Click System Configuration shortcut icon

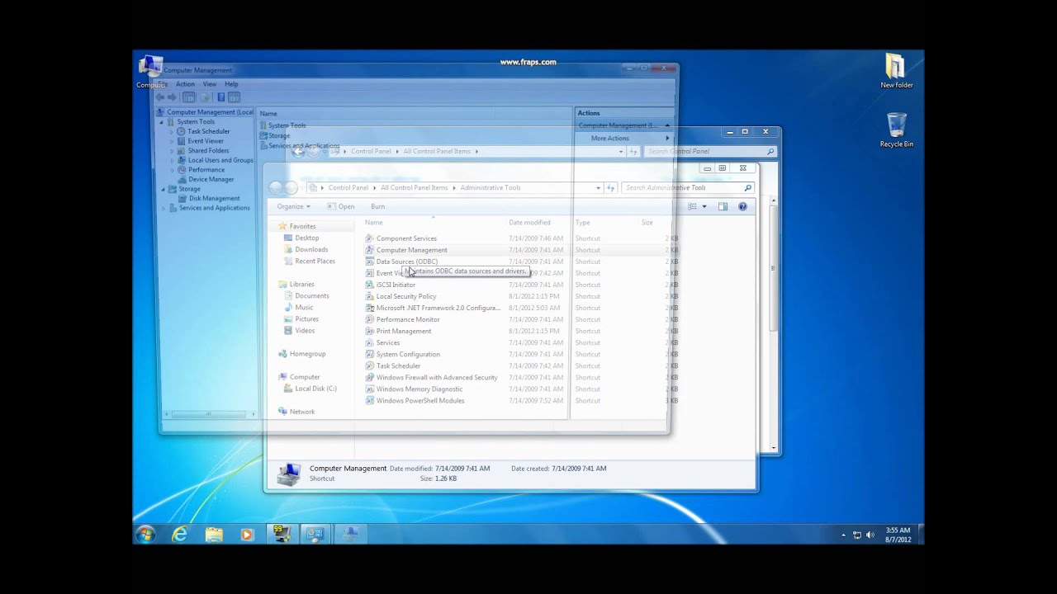[x=369, y=354]
